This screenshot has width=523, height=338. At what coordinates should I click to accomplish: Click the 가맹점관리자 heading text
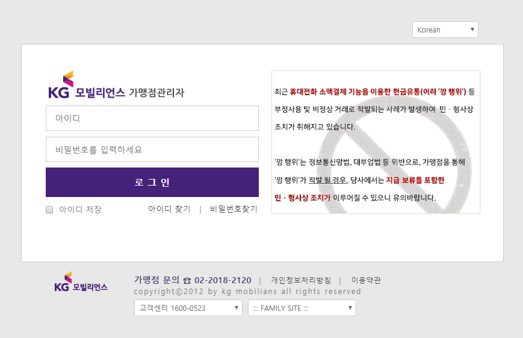[x=156, y=93]
